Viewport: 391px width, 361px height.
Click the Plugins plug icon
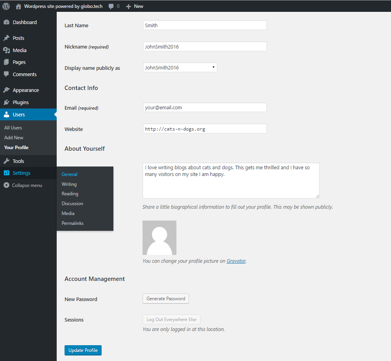[6, 102]
